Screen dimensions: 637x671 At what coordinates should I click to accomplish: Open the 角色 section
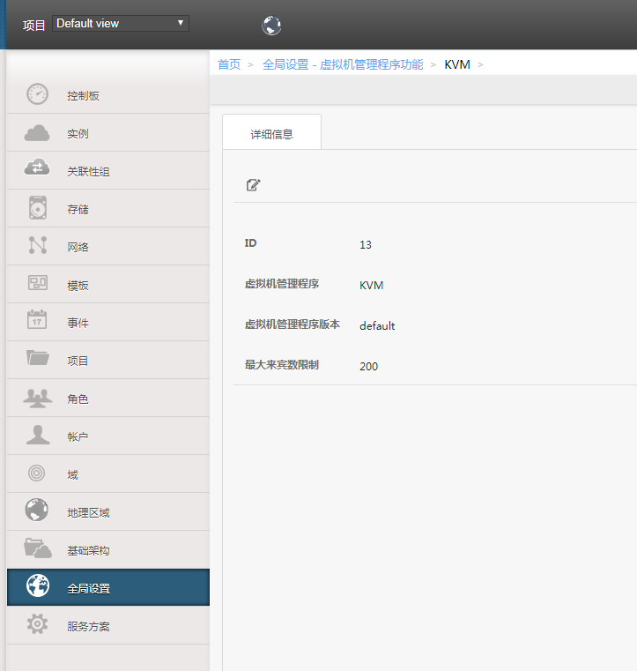click(x=108, y=399)
